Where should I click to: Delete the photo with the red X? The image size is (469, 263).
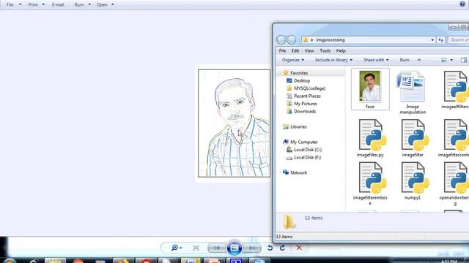click(x=299, y=248)
